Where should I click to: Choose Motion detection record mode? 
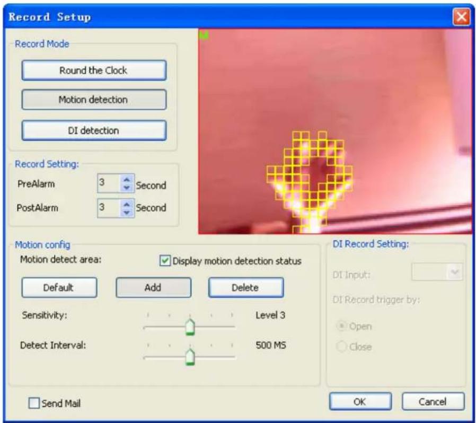click(94, 99)
